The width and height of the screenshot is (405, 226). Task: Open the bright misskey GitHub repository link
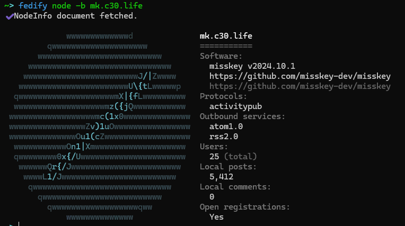pos(300,76)
